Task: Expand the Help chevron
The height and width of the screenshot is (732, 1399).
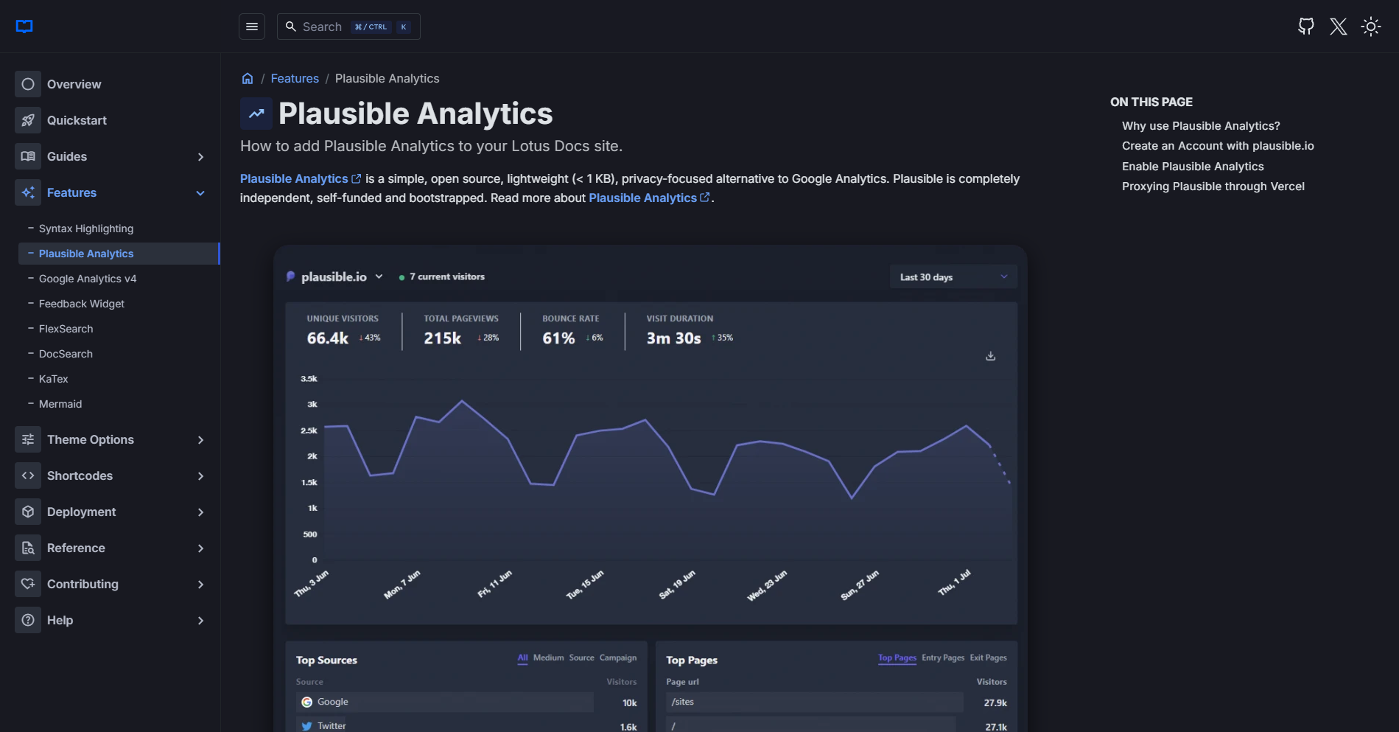Action: pyautogui.click(x=200, y=621)
